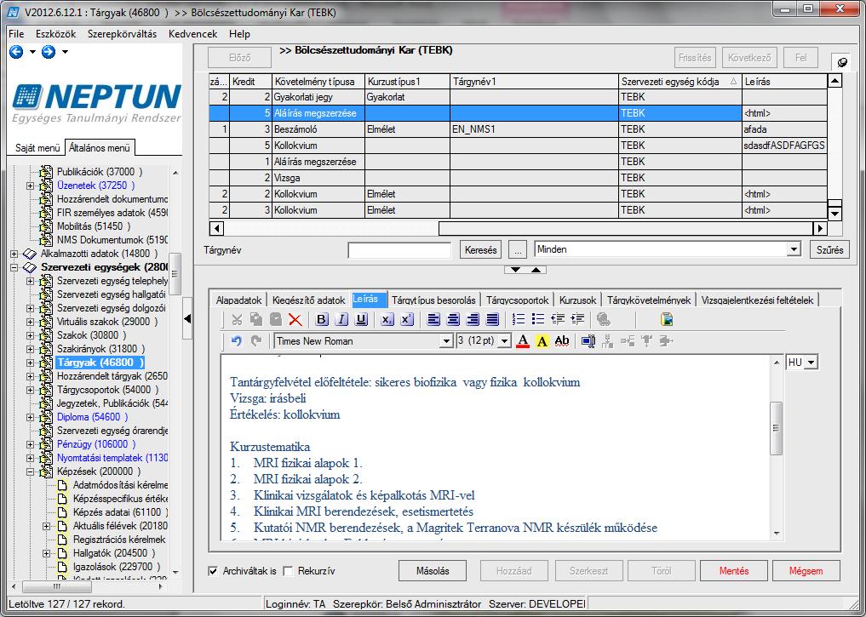This screenshot has height=617, width=866.
Task: Select the Tárgyak (46800) tree item
Action: (100, 363)
